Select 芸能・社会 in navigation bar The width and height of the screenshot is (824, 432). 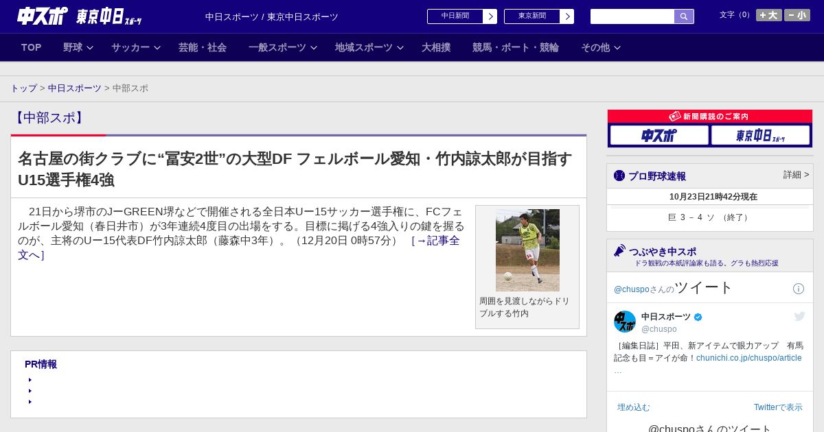coord(203,47)
